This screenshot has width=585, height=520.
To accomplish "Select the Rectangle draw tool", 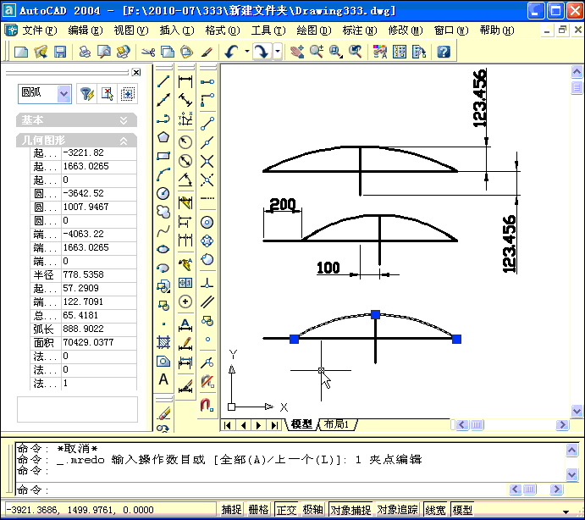I will click(x=163, y=156).
